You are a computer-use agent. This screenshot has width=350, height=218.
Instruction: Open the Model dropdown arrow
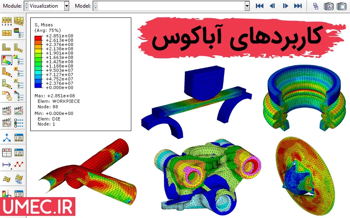click(x=247, y=6)
